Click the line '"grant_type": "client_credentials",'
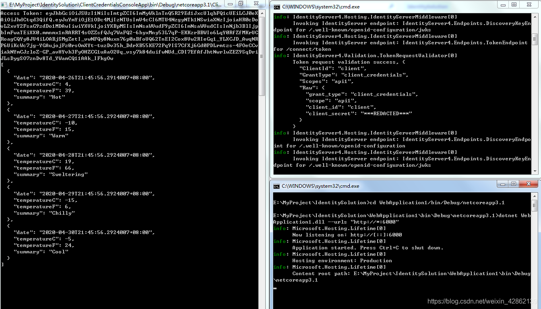Screen dimensions: 541x309 pyautogui.click(x=362, y=94)
